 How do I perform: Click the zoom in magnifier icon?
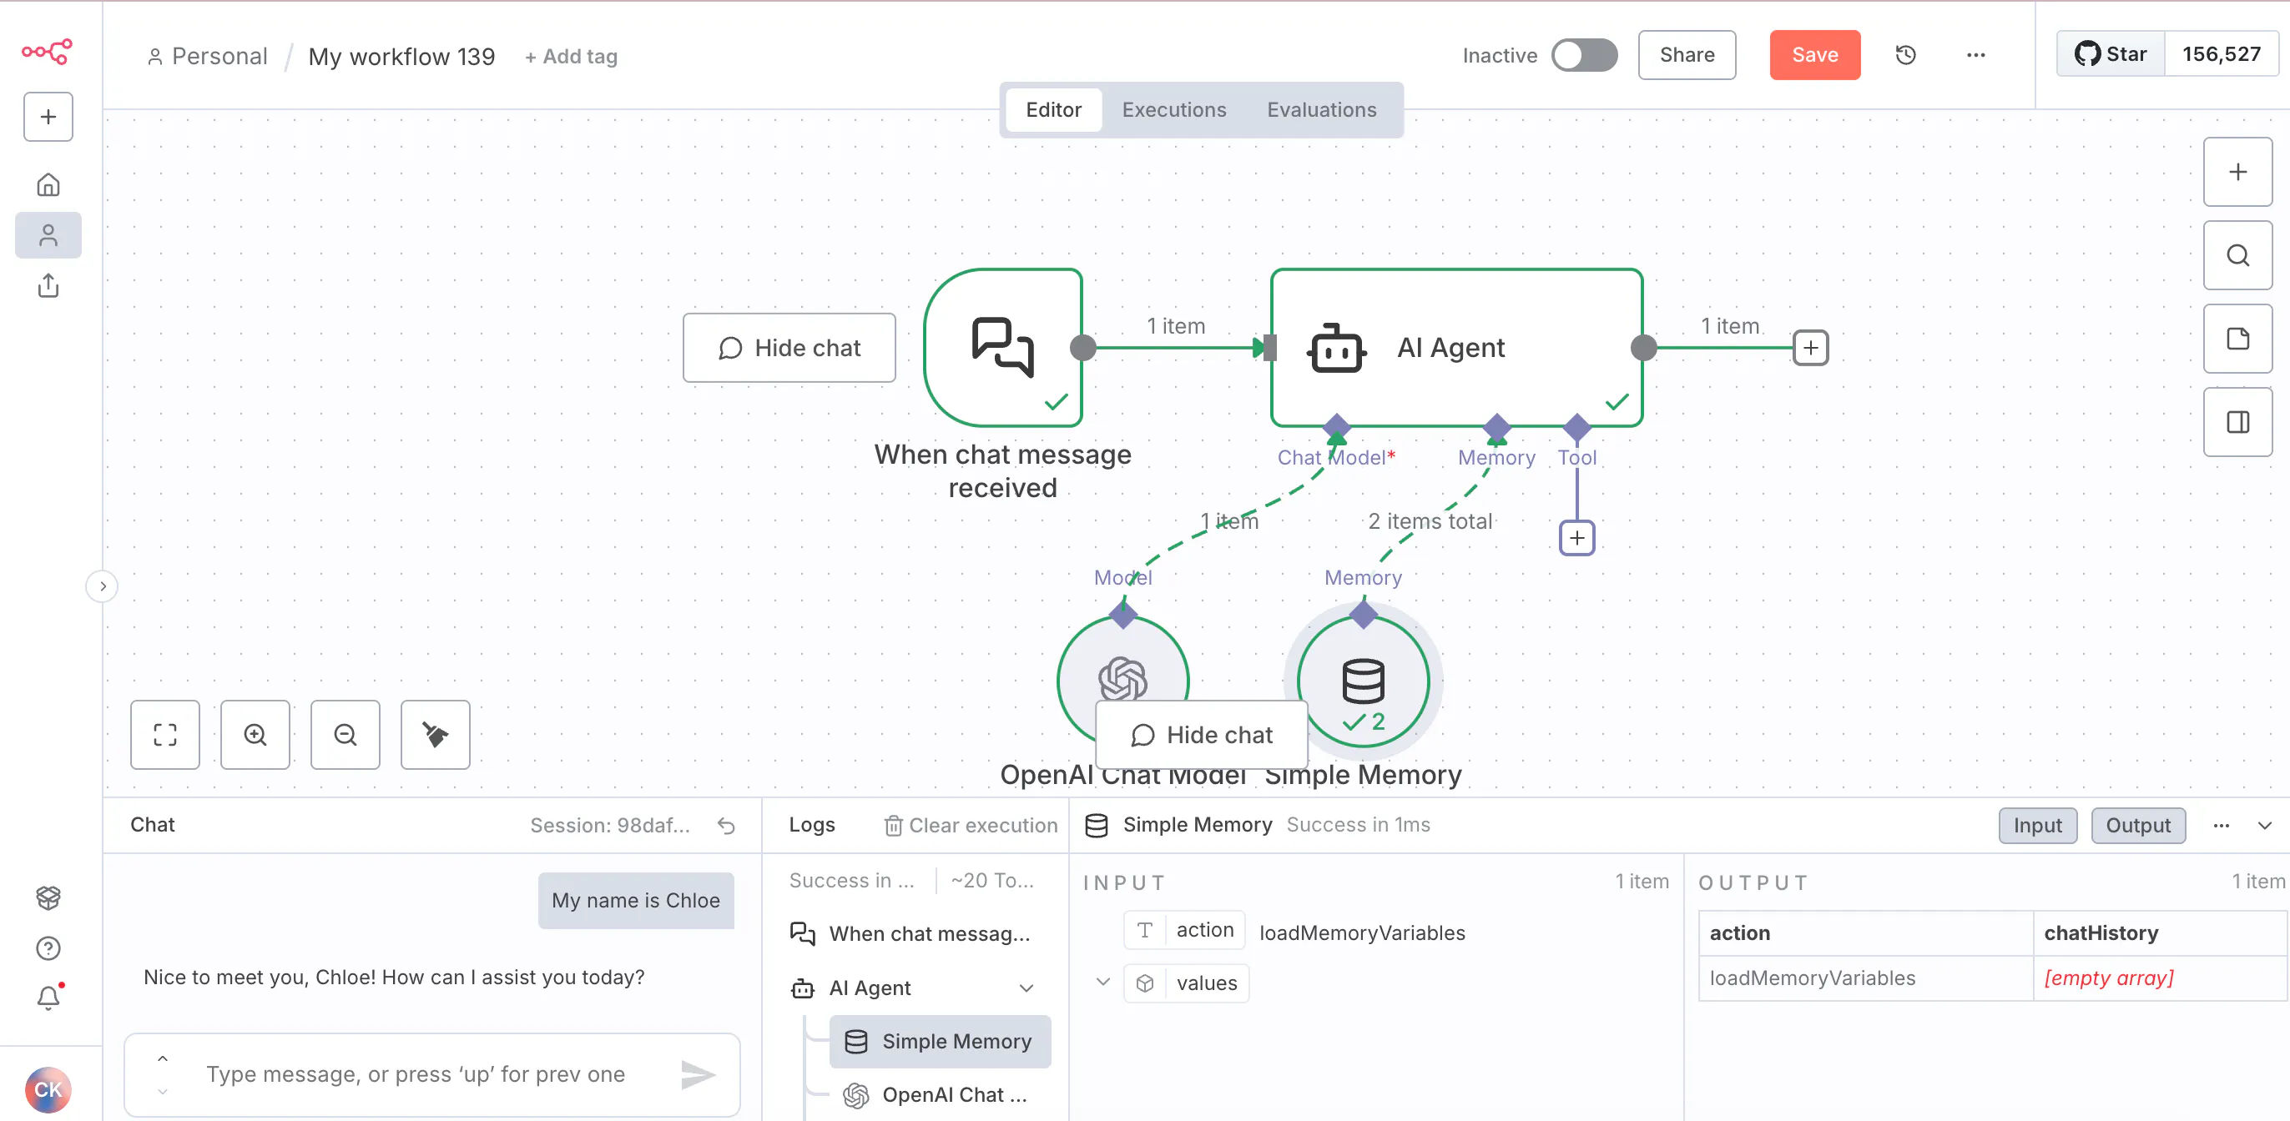(x=255, y=735)
